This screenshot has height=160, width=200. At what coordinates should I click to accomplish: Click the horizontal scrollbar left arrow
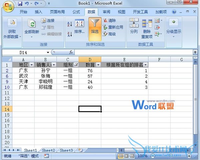click(x=121, y=150)
